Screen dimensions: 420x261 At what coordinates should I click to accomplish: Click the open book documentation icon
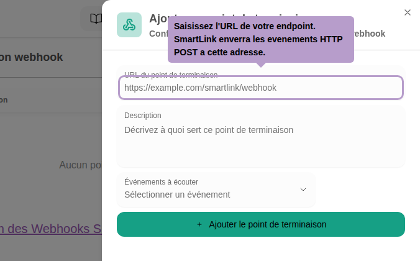(96, 19)
